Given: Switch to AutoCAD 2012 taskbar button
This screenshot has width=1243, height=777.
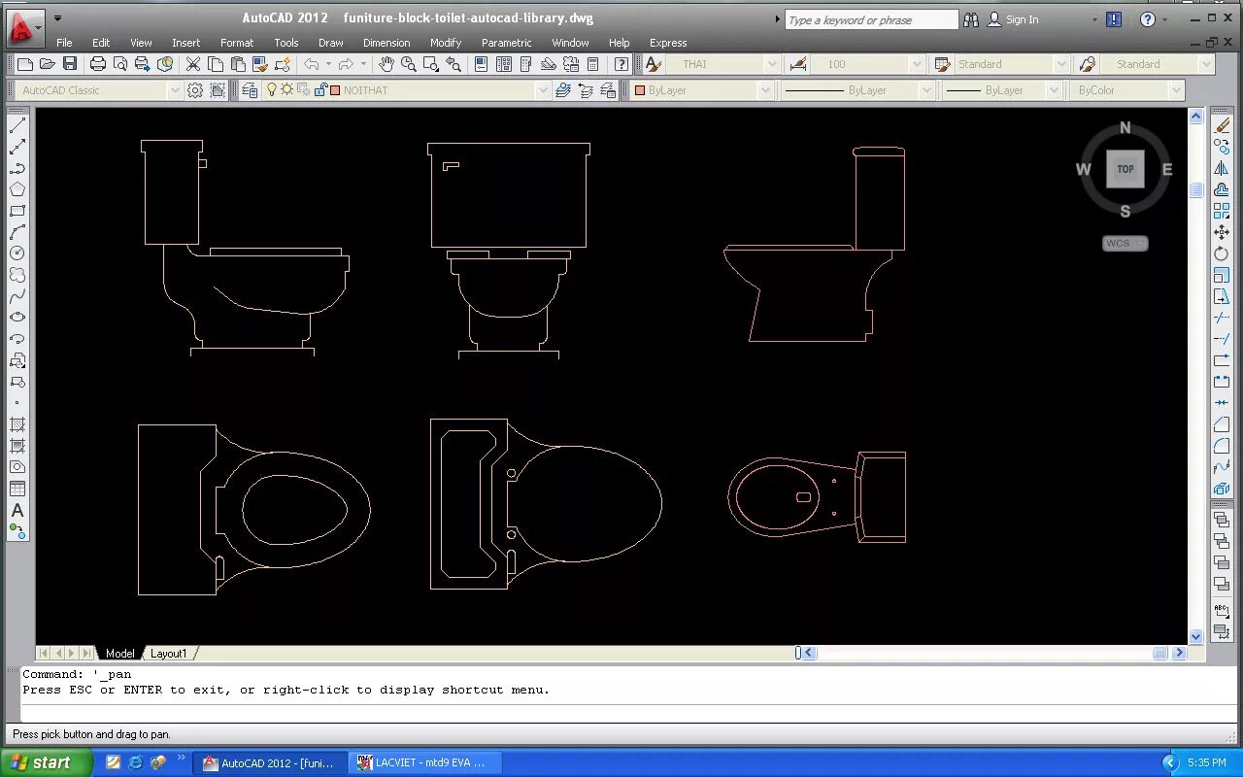Looking at the screenshot, I should click(x=269, y=763).
